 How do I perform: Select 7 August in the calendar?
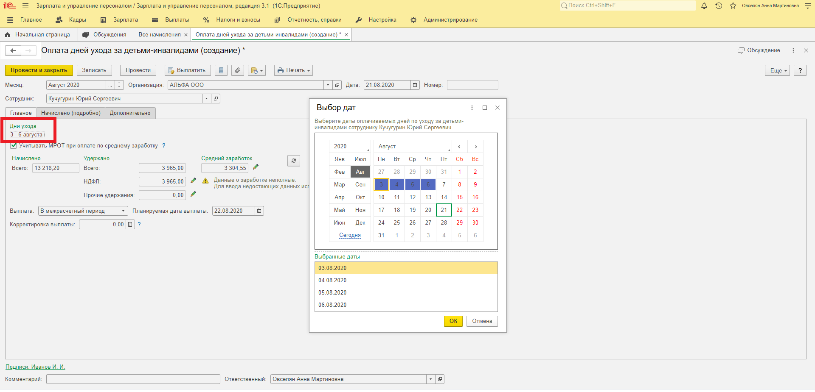pos(444,184)
